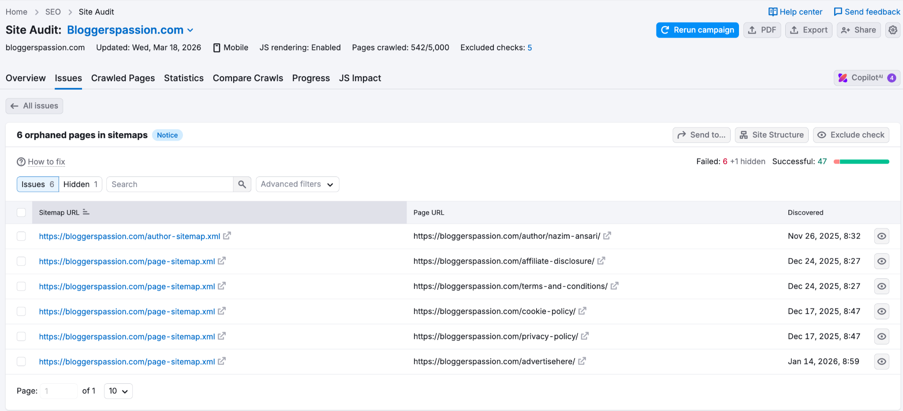This screenshot has width=903, height=411.
Task: Switch to the Crawled Pages tab
Action: point(123,78)
